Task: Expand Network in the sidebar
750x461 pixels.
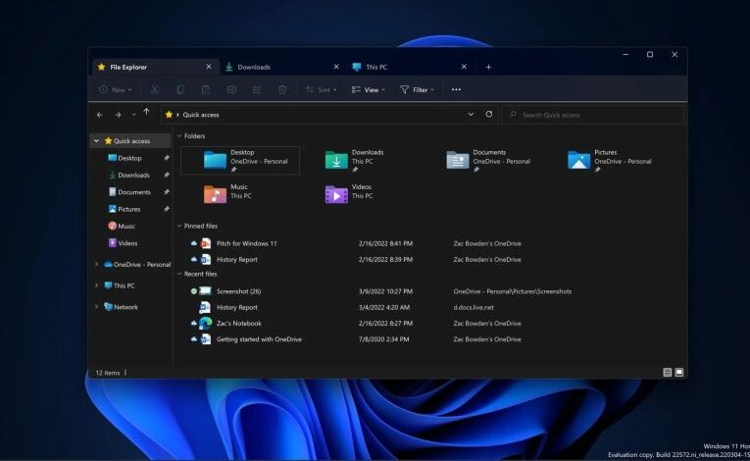Action: coord(97,307)
